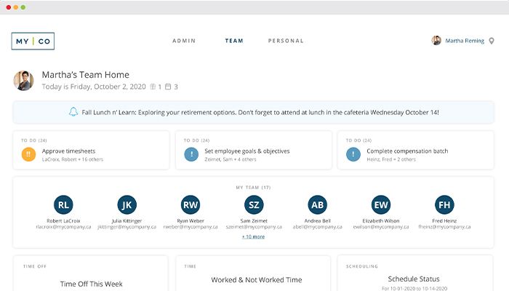Image resolution: width=509 pixels, height=291 pixels.
Task: Click the Martha's Team Home heading
Action: (86, 75)
